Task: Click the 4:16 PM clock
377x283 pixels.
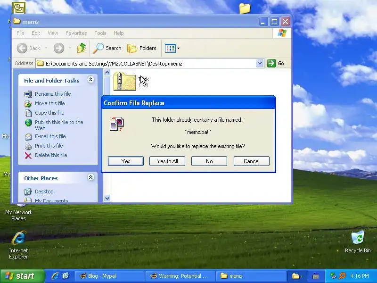Action: click(360, 276)
